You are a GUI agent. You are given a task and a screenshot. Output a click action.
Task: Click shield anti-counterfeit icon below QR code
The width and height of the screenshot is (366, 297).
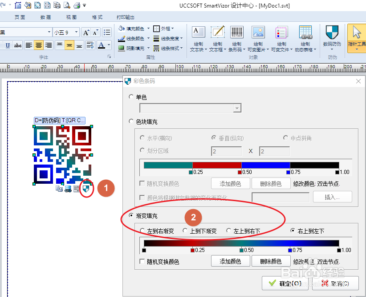86,189
